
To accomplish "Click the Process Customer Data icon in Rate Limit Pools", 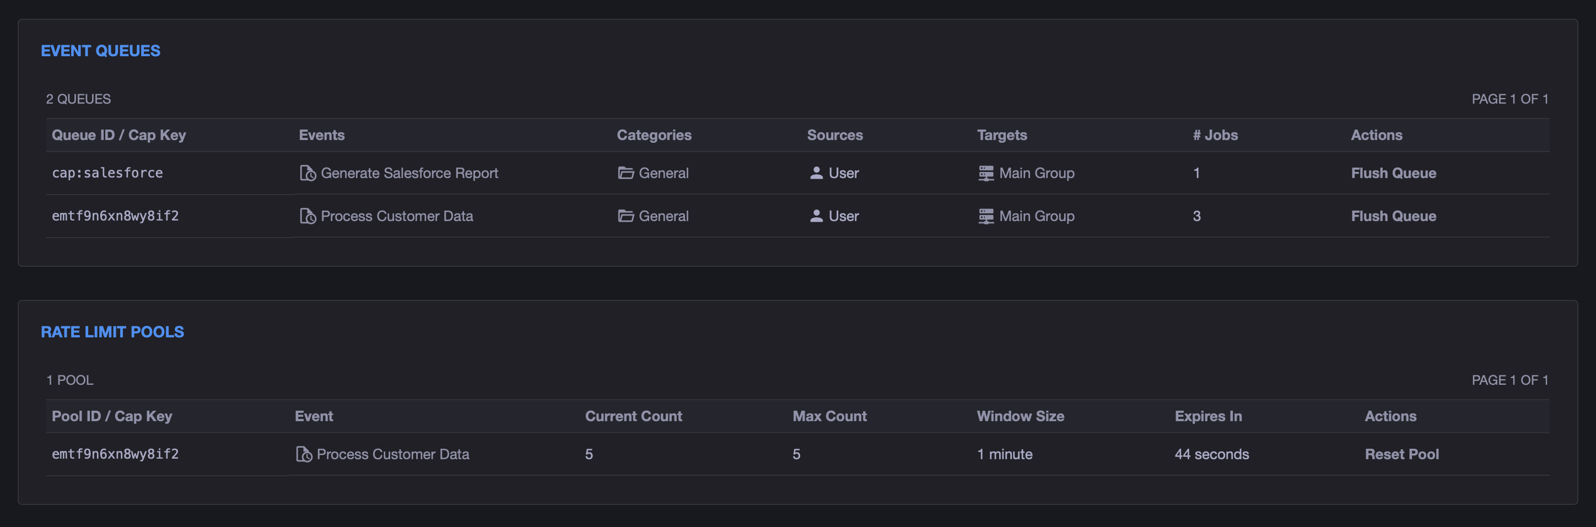I will click(304, 454).
